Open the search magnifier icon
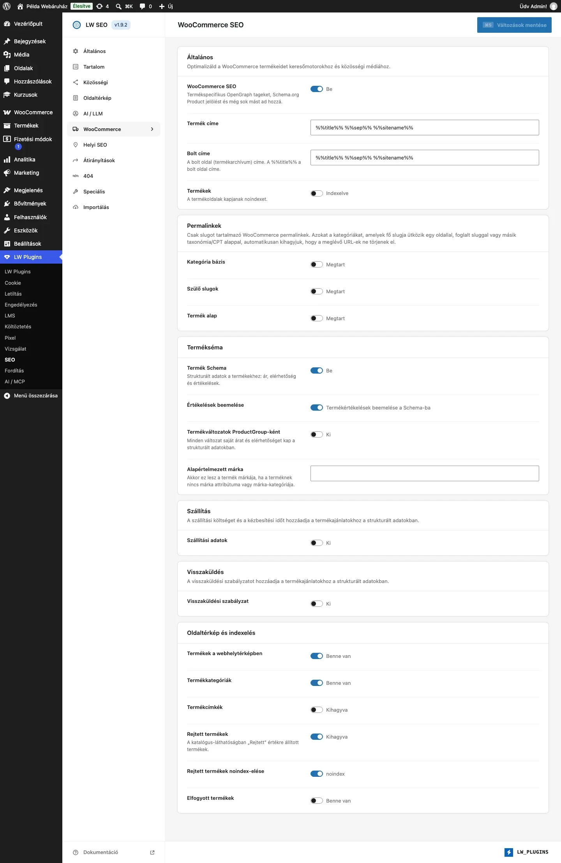This screenshot has width=561, height=863. click(118, 6)
